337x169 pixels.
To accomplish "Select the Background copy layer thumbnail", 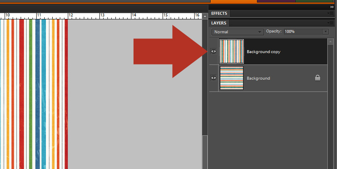I will coord(231,51).
